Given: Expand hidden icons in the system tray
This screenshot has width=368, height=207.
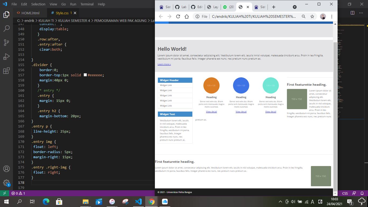Looking at the screenshot, I should (x=280, y=201).
